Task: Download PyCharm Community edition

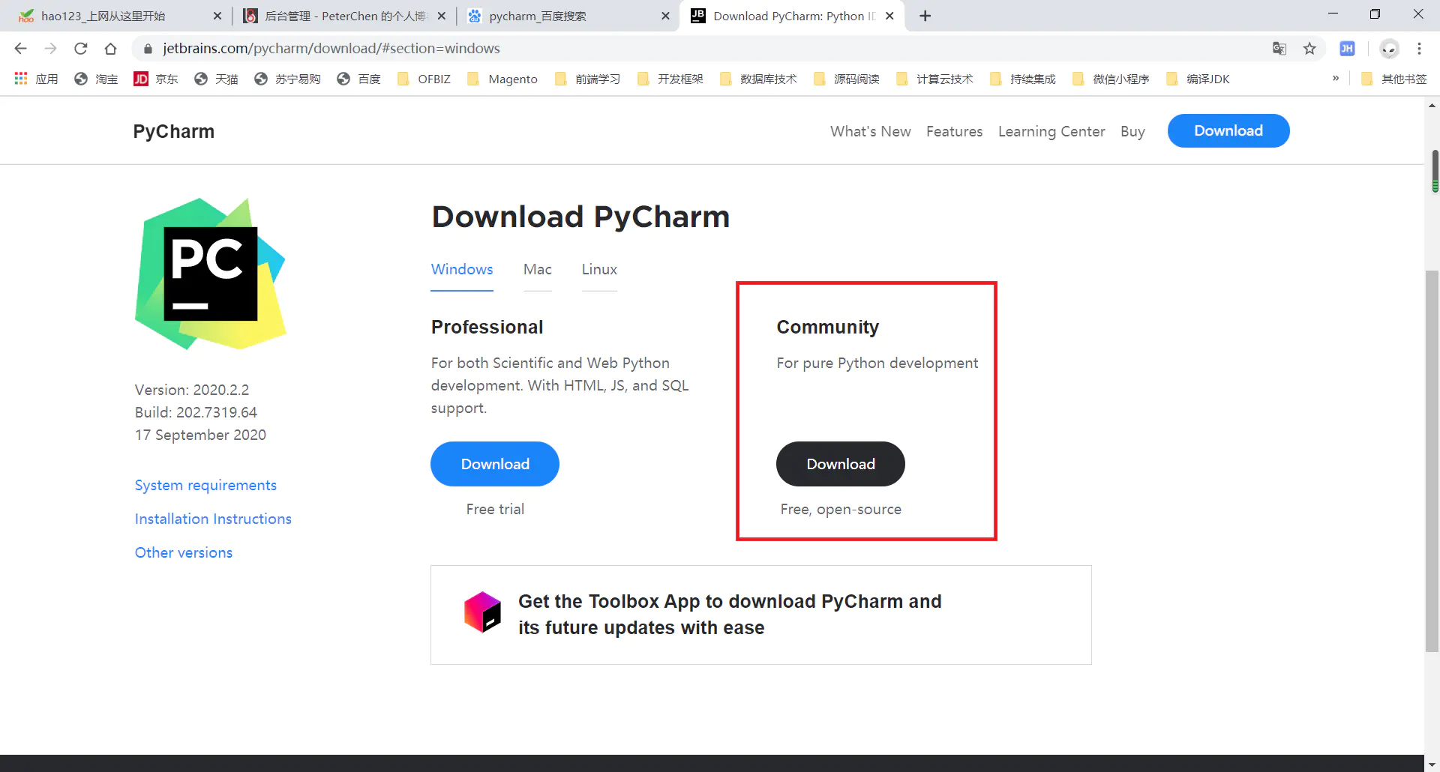Action: 841,464
